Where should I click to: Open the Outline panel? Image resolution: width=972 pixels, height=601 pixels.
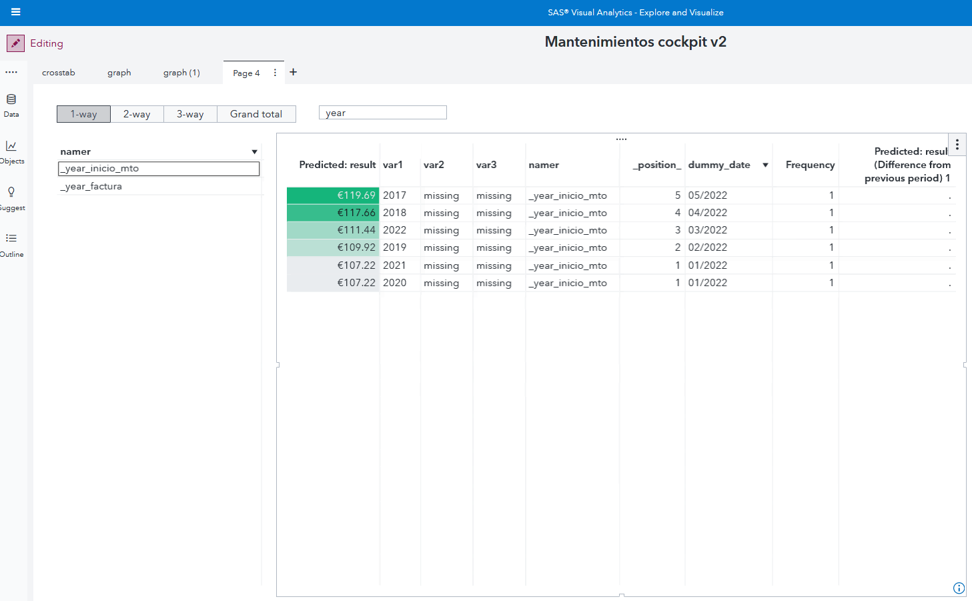[11, 243]
